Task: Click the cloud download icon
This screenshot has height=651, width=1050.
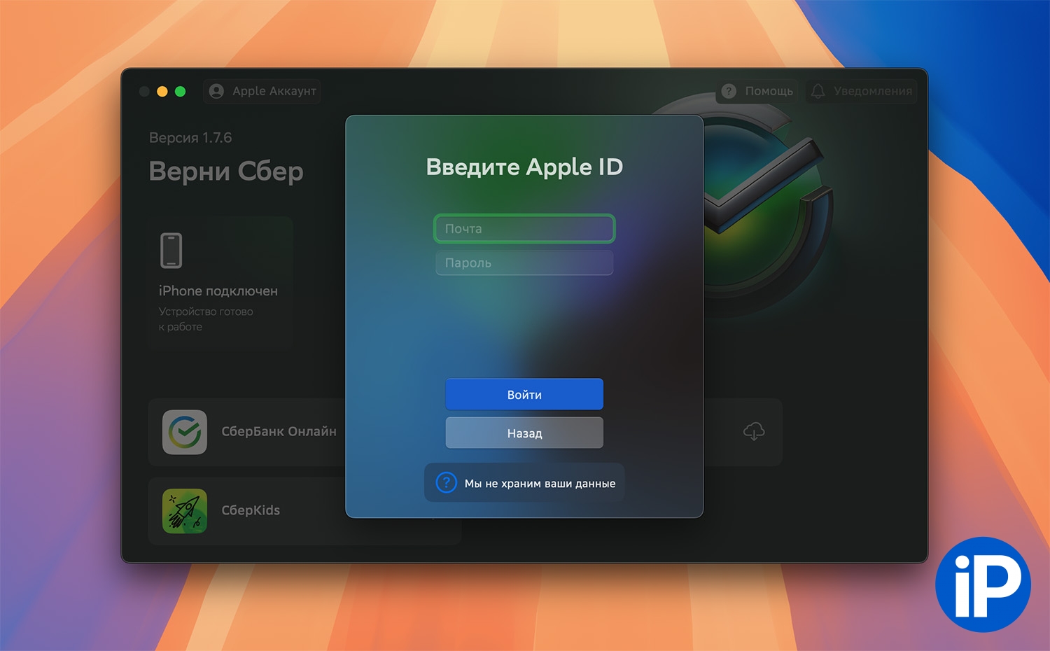Action: click(x=754, y=431)
